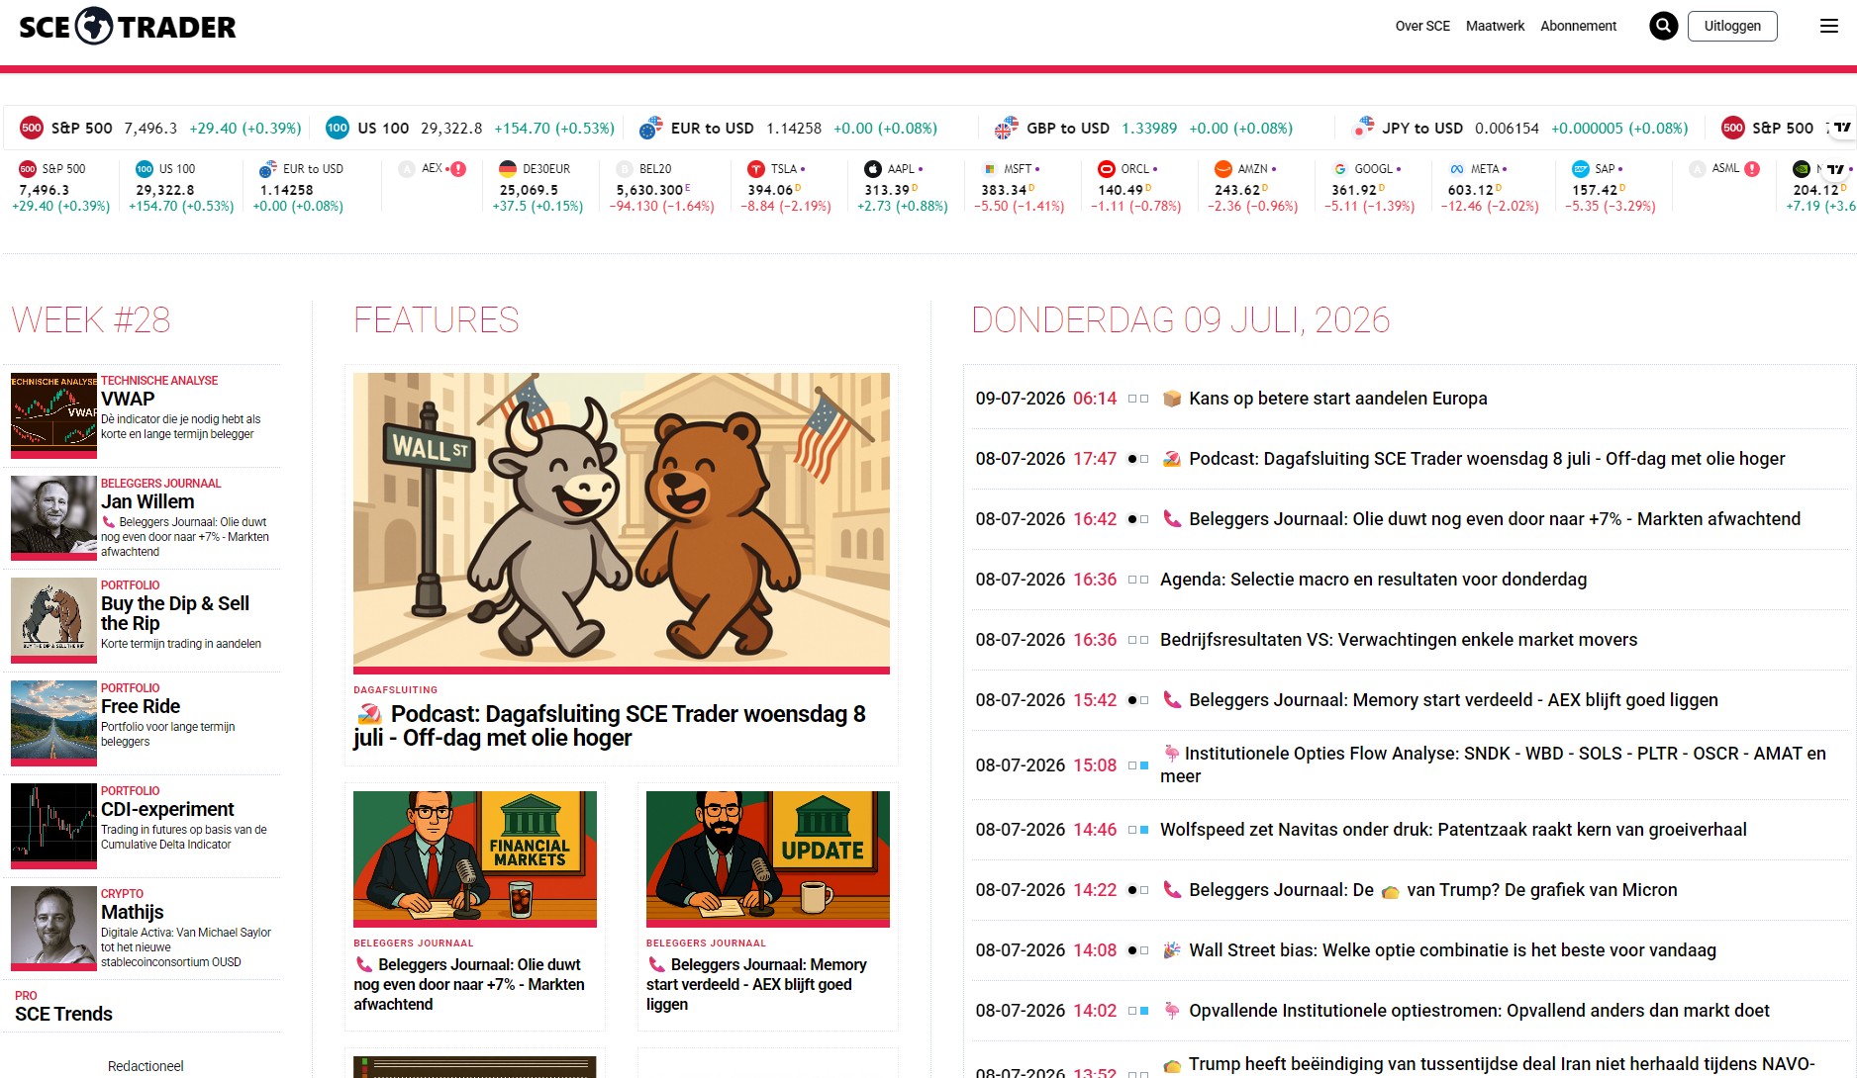Go to the Over SCE page

click(1422, 26)
